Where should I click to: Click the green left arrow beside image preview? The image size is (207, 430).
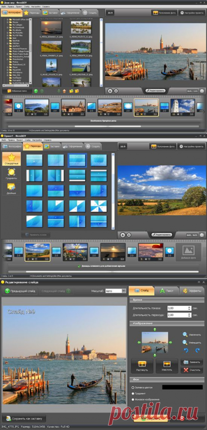(139, 342)
